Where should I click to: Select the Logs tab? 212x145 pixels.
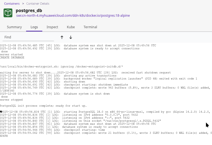pyautogui.click(x=34, y=27)
